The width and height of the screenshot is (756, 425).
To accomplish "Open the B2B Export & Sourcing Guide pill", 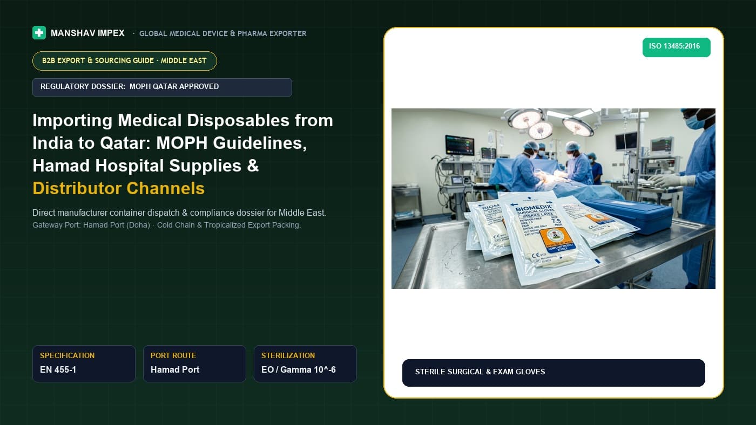I will click(x=124, y=61).
